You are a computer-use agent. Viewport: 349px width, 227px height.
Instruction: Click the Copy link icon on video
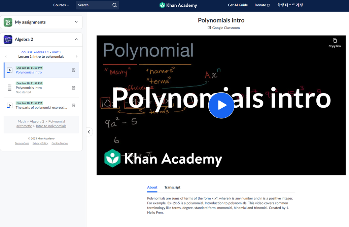tap(335, 41)
